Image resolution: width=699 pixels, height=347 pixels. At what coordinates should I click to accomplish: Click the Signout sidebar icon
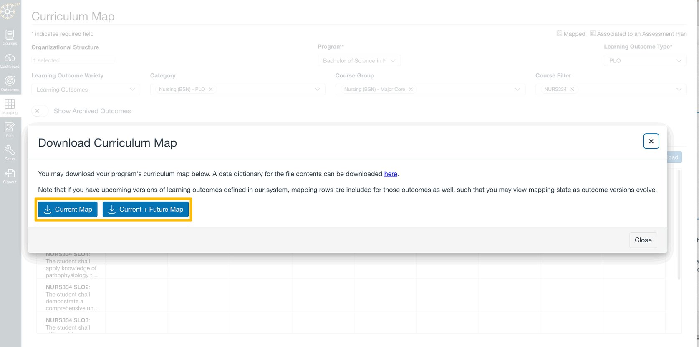(10, 176)
